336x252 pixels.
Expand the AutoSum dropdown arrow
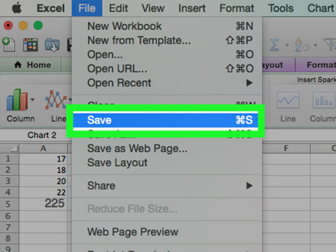(287, 45)
